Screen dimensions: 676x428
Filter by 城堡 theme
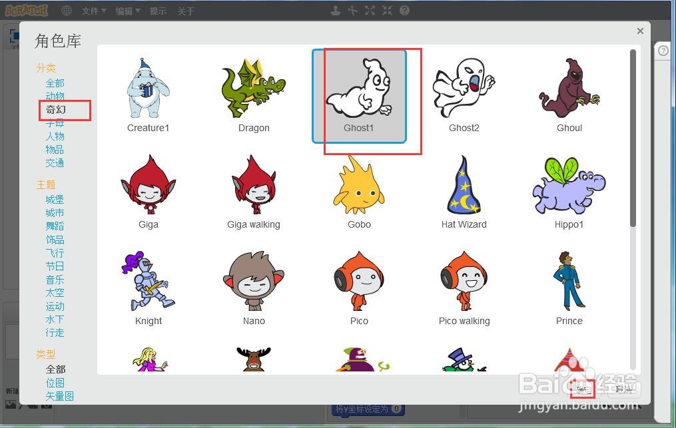coord(55,200)
